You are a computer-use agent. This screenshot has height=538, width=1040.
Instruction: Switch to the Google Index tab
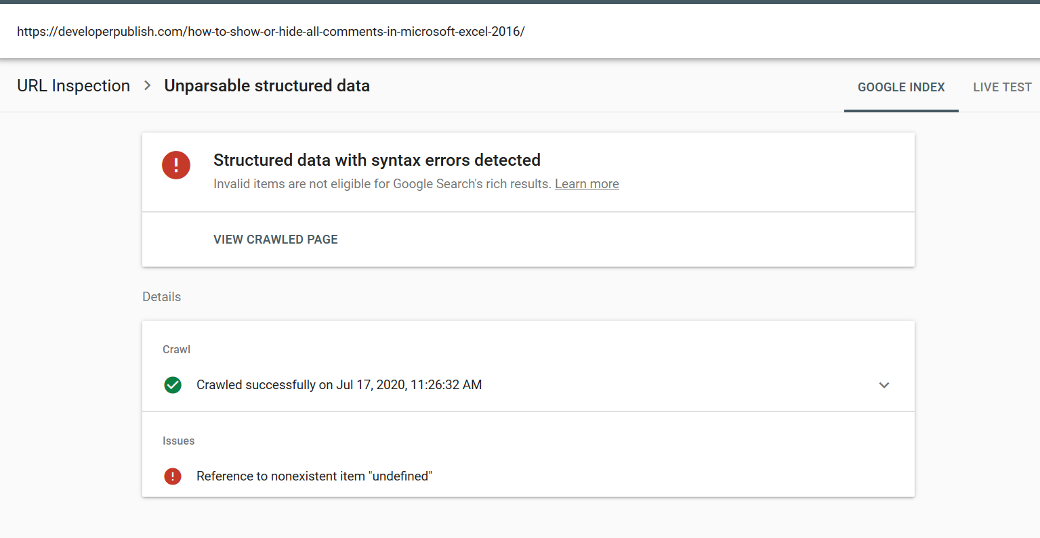pos(900,87)
